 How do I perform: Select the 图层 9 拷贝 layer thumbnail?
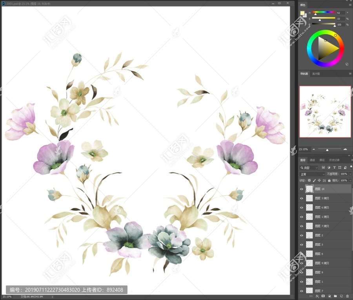tap(309, 263)
